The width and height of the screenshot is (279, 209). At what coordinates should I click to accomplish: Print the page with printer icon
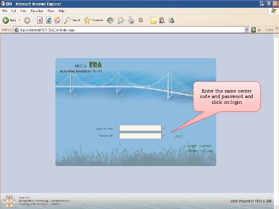click(x=131, y=20)
